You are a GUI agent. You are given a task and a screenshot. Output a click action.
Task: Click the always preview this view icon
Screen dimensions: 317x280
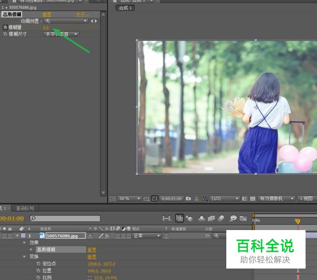pos(112,198)
